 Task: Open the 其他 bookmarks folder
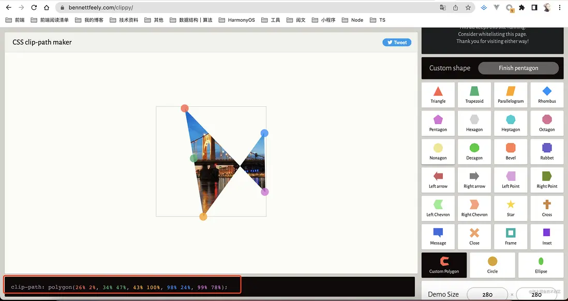coord(154,20)
